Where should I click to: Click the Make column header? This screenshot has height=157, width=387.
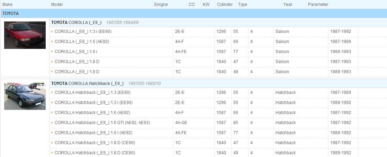7,5
